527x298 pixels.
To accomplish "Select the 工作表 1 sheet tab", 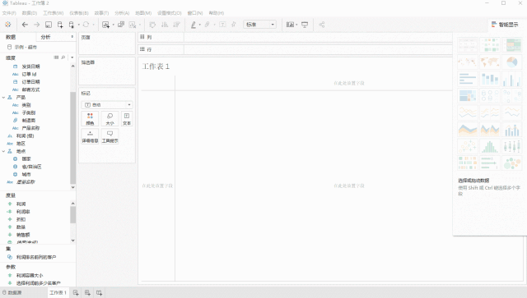I will [x=58, y=292].
